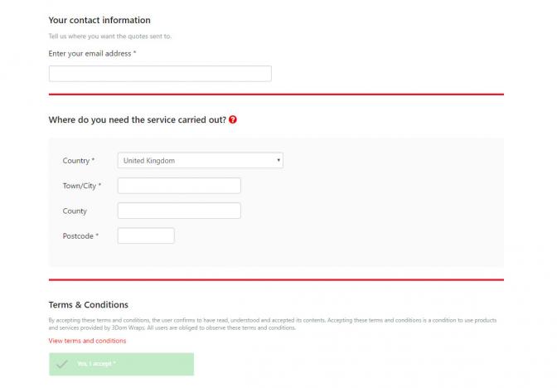Click the "Your contact information" heading
Viewport: 557px width, 388px height.
point(99,20)
